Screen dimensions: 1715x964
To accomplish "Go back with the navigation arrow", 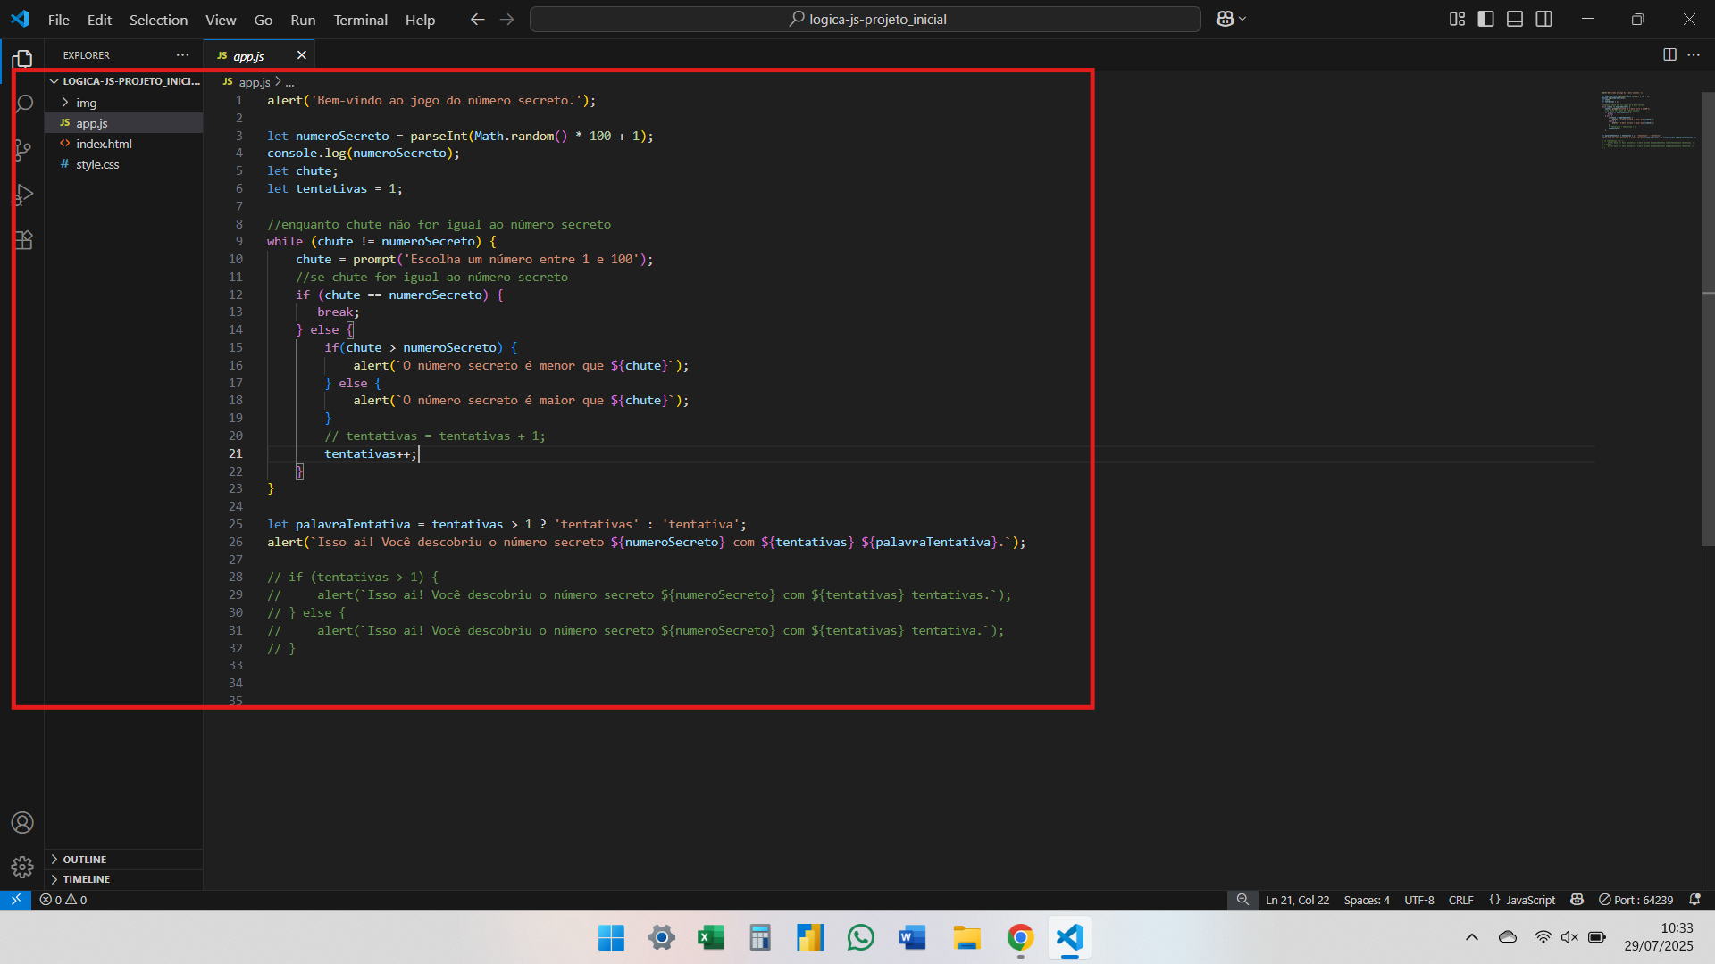I will coord(478,19).
